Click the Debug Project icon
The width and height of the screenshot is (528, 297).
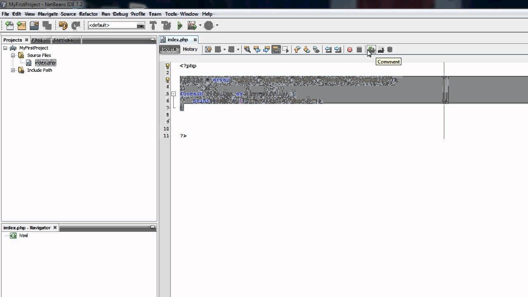[192, 26]
